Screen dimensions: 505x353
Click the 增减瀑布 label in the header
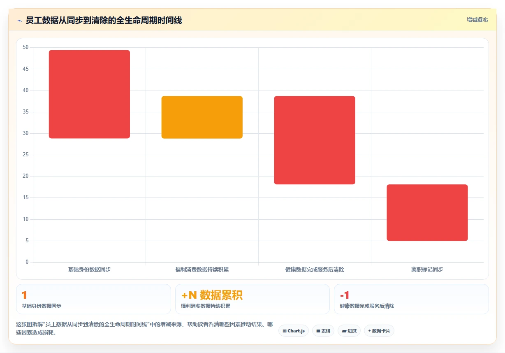coord(477,20)
